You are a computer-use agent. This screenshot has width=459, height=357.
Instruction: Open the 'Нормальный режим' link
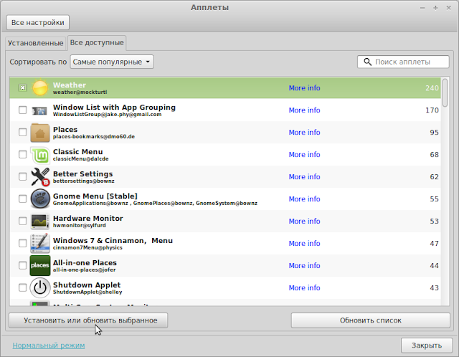click(x=49, y=346)
